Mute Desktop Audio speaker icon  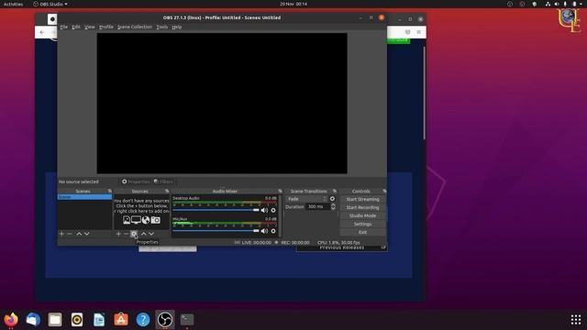click(x=264, y=210)
